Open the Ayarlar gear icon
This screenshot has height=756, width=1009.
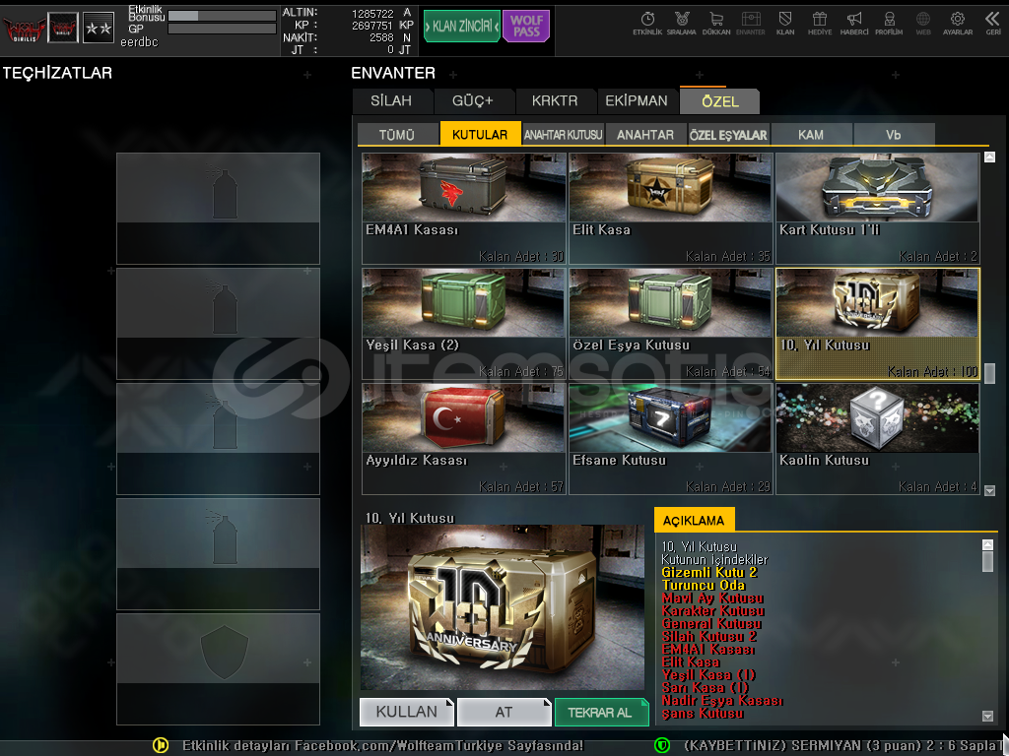958,23
